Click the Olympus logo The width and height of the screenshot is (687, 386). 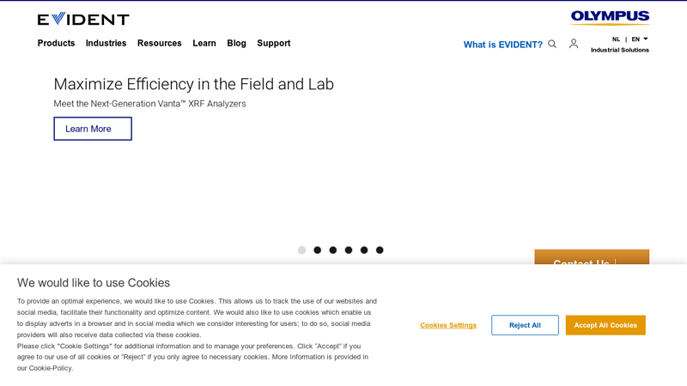tap(610, 17)
